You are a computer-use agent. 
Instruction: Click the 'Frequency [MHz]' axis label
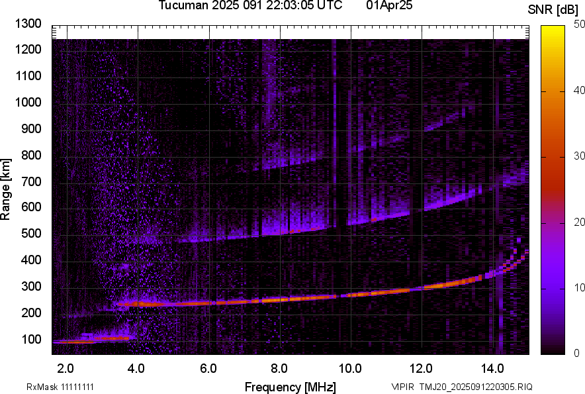click(291, 387)
